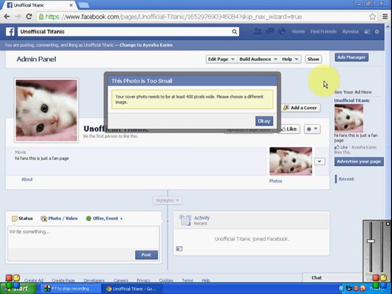Screen dimensions: 392x294
Task: Go to Home in top navigation
Action: click(x=298, y=31)
